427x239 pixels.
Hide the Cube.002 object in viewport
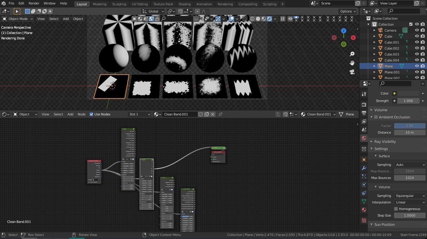(x=417, y=48)
